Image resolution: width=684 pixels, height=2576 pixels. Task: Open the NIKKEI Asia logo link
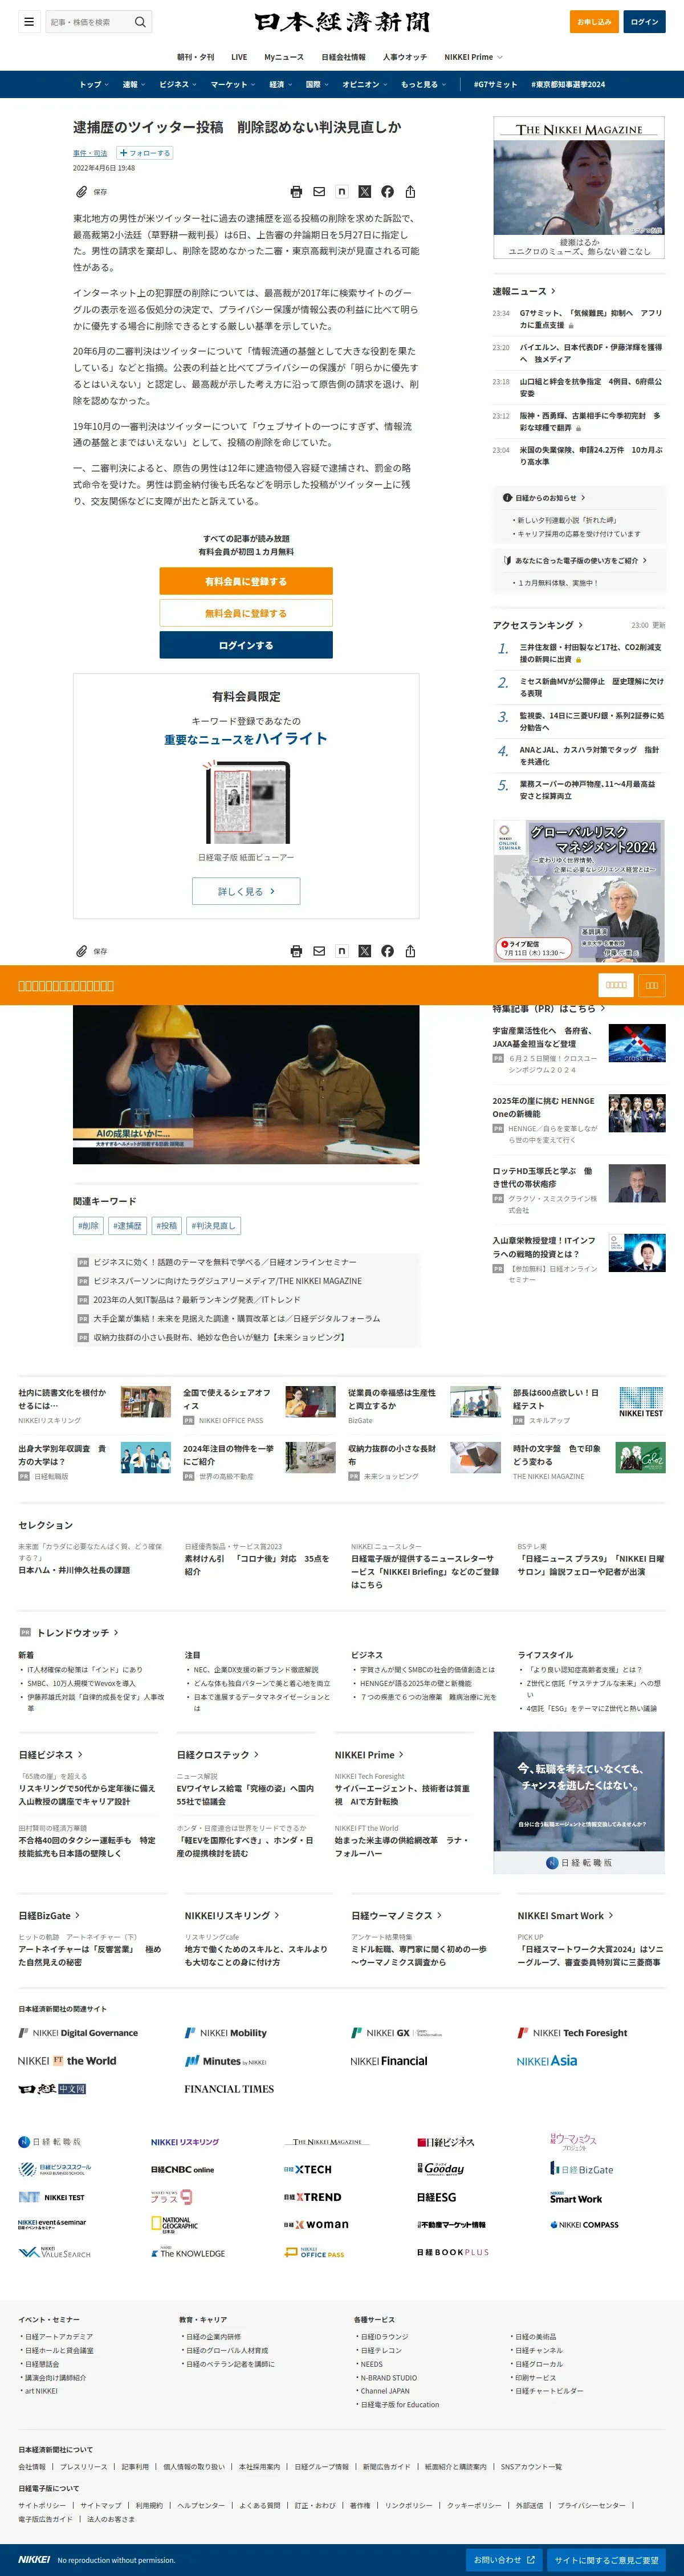pyautogui.click(x=547, y=2060)
